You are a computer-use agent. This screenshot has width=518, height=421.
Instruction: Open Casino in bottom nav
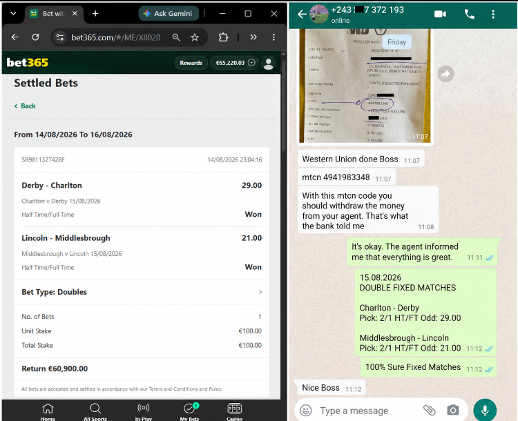pos(235,412)
